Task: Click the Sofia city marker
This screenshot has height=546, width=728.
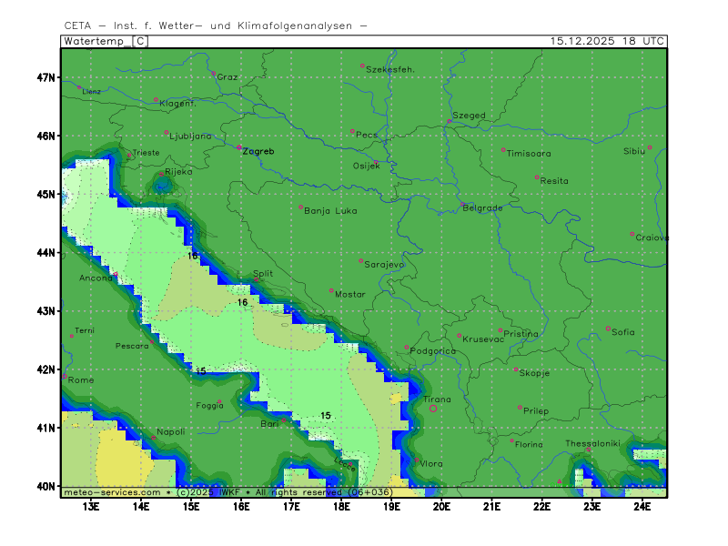Action: pyautogui.click(x=609, y=329)
